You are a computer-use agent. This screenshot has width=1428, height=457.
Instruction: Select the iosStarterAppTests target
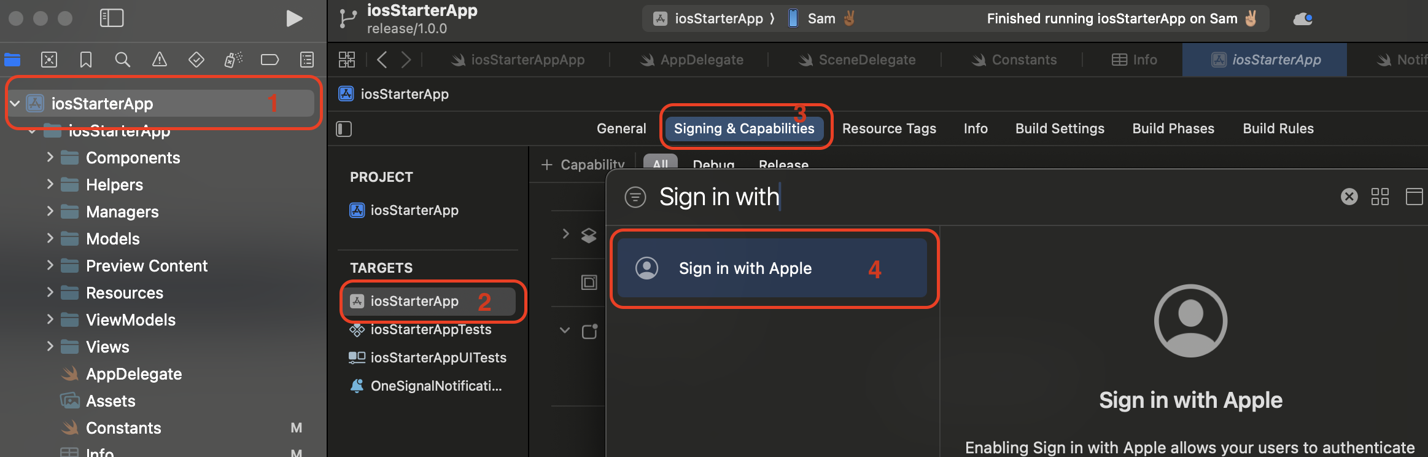[421, 329]
